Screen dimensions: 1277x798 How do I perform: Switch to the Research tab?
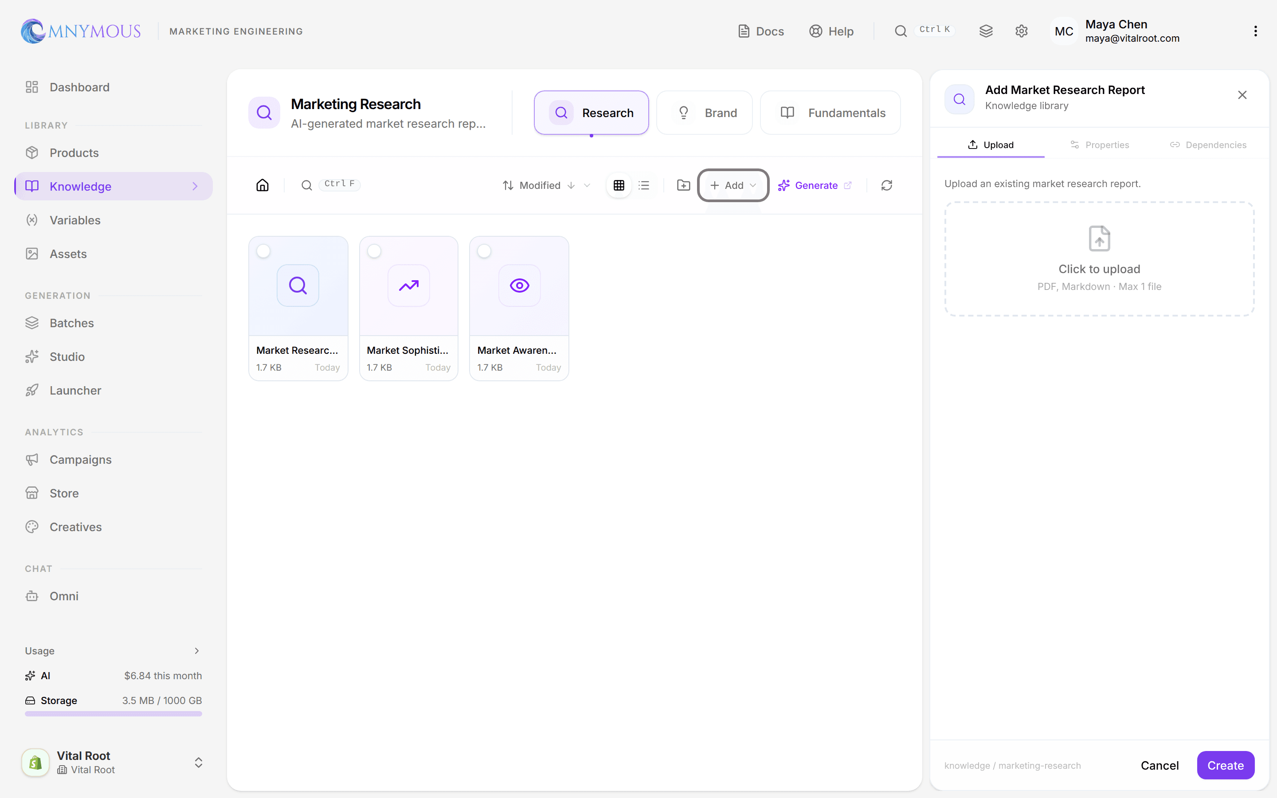pyautogui.click(x=591, y=113)
